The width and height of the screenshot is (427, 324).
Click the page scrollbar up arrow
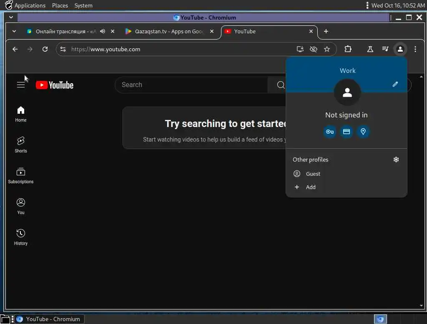(x=421, y=77)
